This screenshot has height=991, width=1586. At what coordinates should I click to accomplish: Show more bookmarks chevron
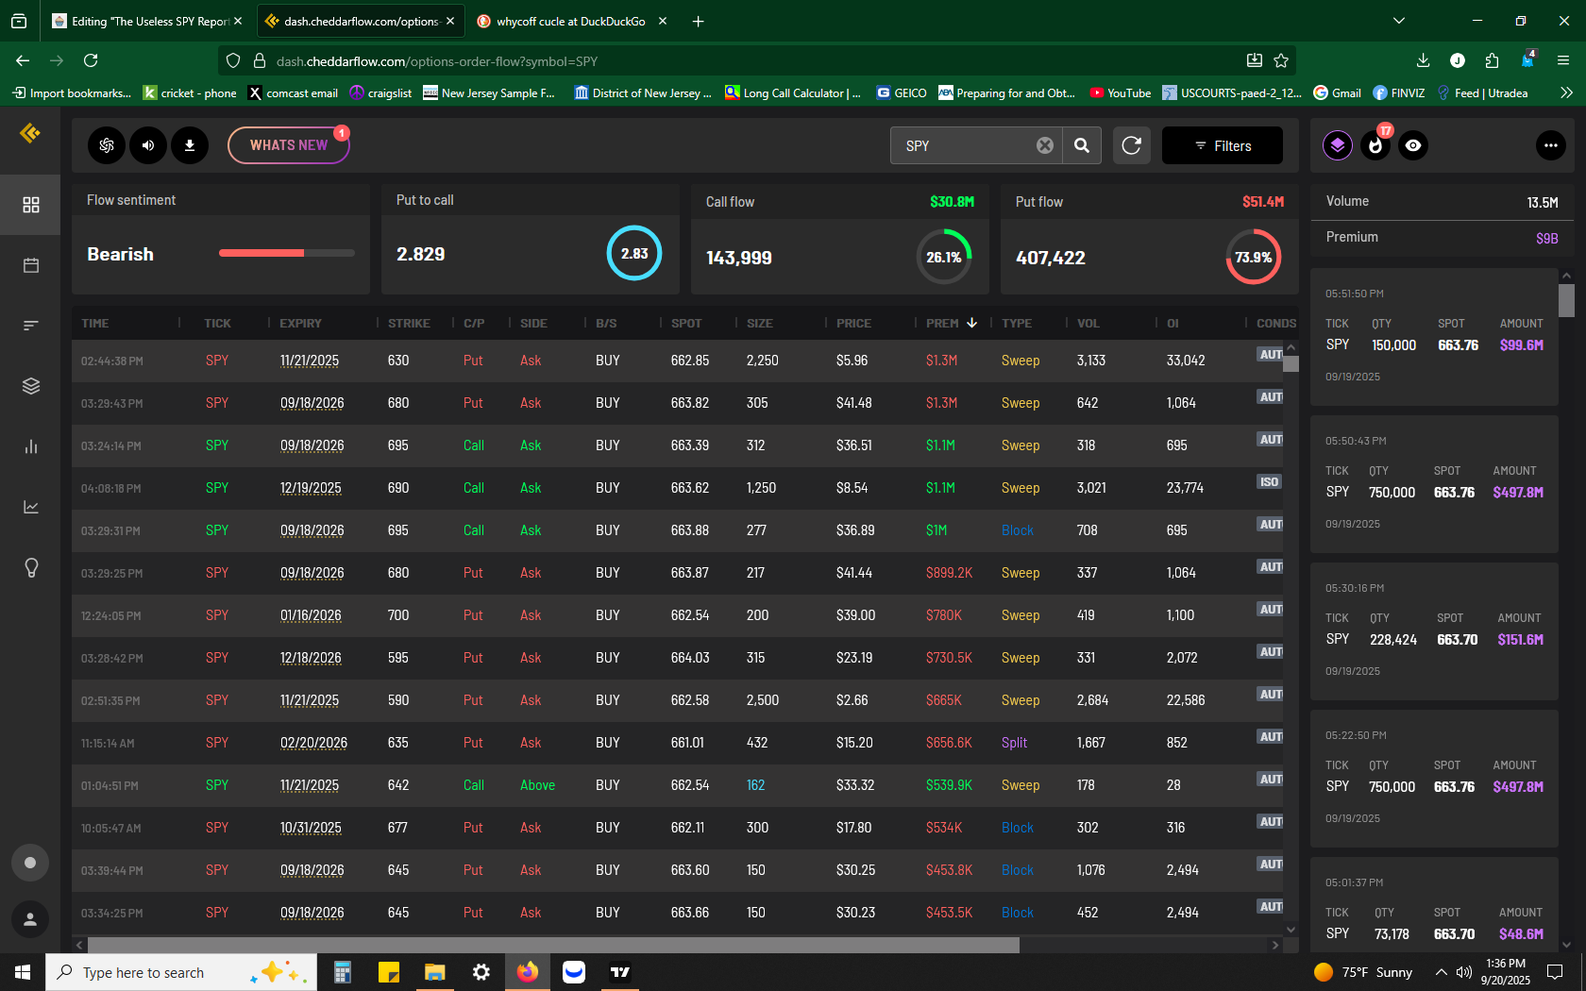coord(1566,92)
